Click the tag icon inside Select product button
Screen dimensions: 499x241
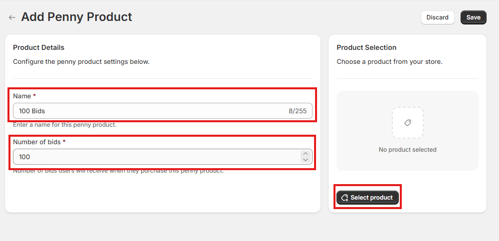click(344, 198)
